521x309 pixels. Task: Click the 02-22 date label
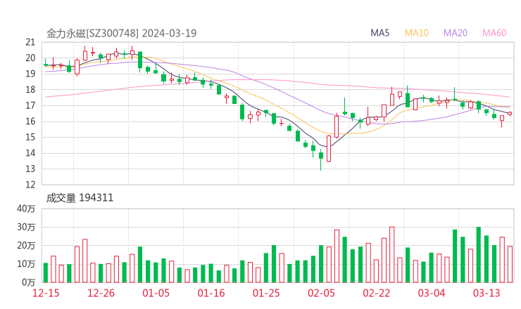click(x=376, y=293)
